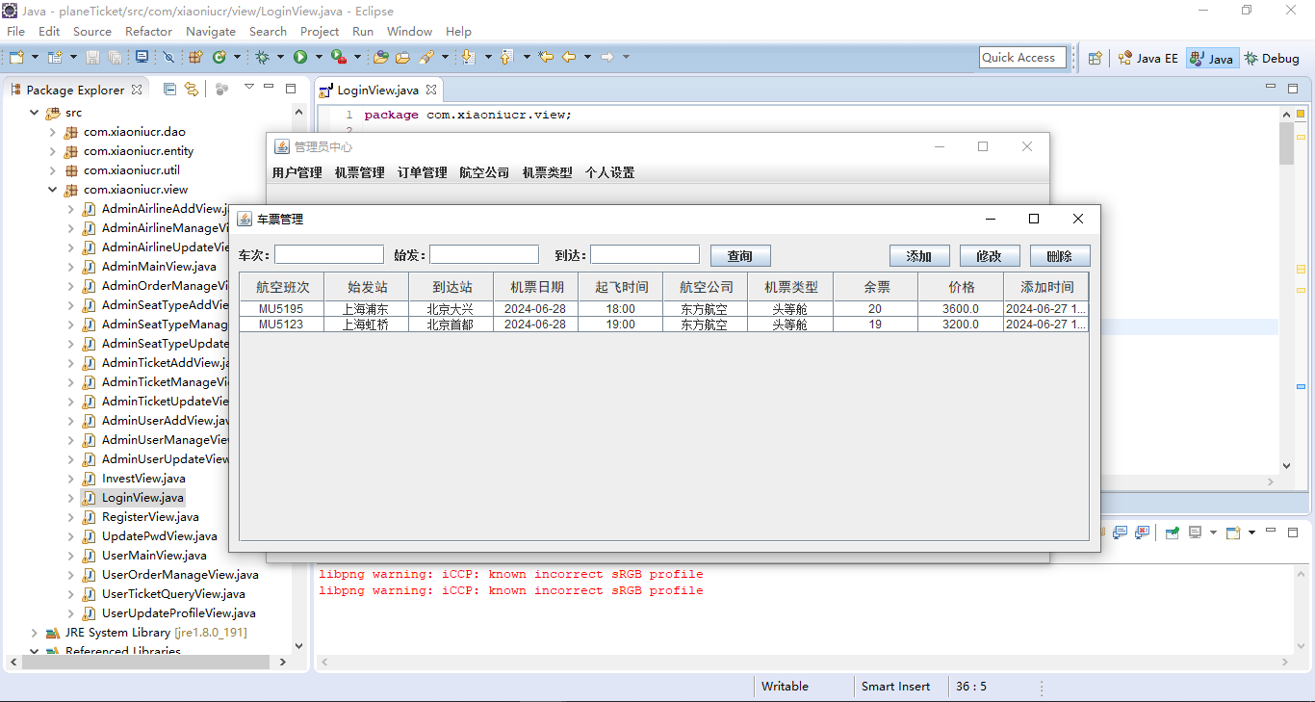Screen dimensions: 1315x702
Task: Select table cell MU5195
Action: point(281,309)
